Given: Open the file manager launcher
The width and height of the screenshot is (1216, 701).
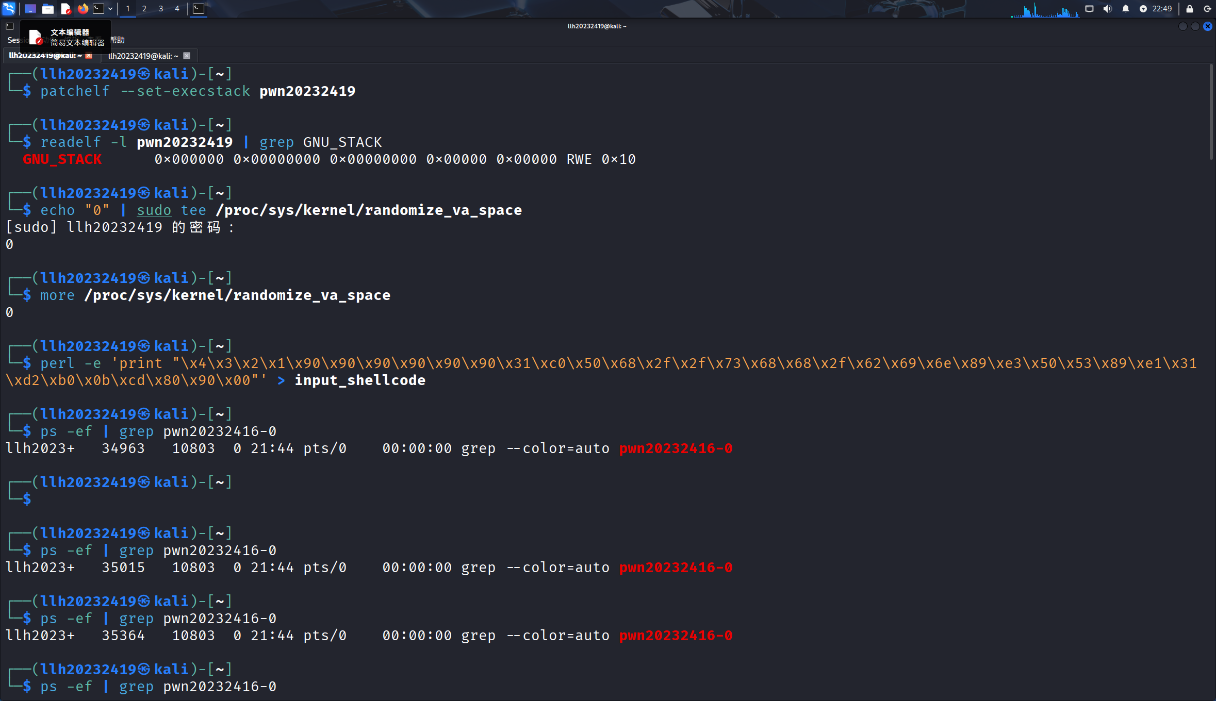Looking at the screenshot, I should pyautogui.click(x=48, y=8).
